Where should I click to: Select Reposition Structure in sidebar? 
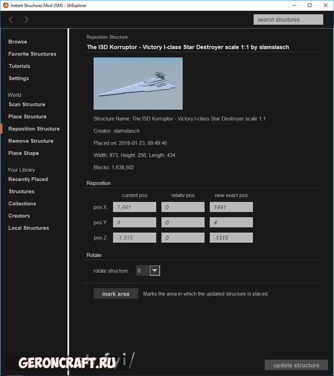point(34,129)
